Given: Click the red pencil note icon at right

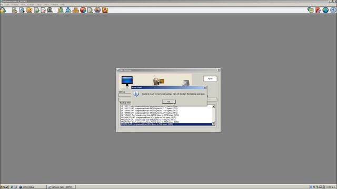Looking at the screenshot, I should [318, 10].
